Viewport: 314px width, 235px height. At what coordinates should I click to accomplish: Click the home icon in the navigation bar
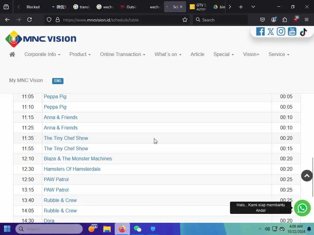12,54
